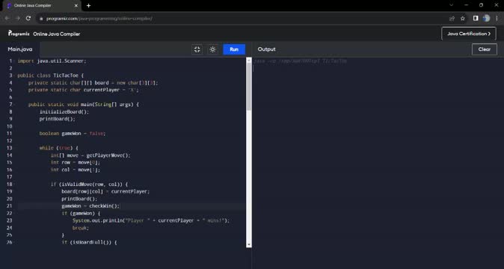The height and width of the screenshot is (269, 504).
Task: Click line 11 boolean gameWon declaration
Action: point(73,134)
